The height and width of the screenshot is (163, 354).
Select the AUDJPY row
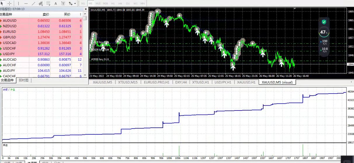[x=41, y=71]
